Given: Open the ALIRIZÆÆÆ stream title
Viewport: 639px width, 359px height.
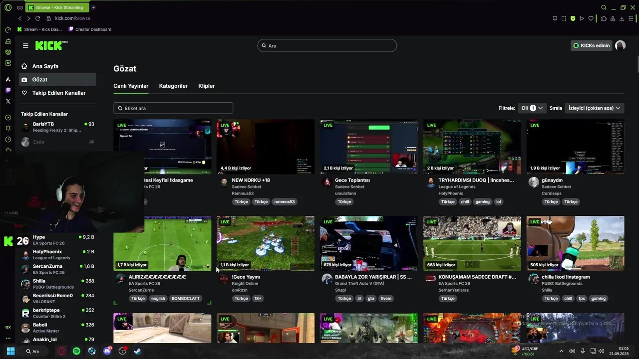Looking at the screenshot, I should (157, 277).
